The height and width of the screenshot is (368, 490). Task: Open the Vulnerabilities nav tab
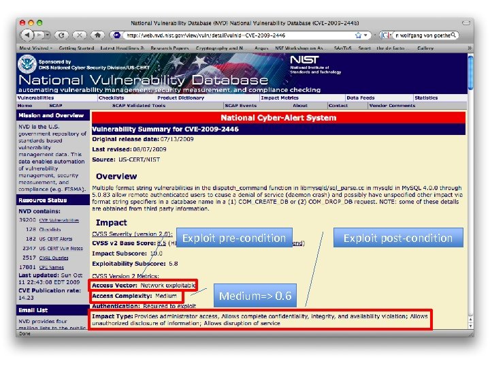pyautogui.click(x=35, y=98)
